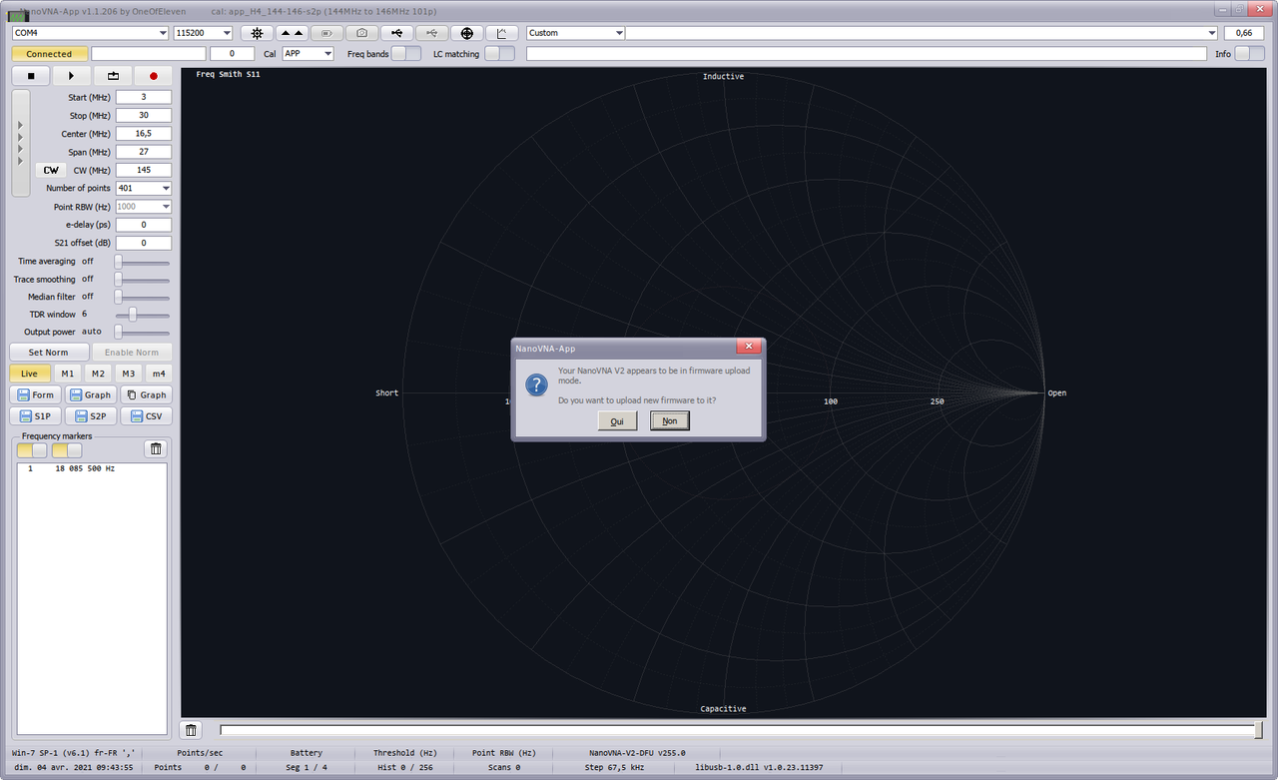This screenshot has height=780, width=1278.
Task: Save S2P file button
Action: tap(91, 416)
